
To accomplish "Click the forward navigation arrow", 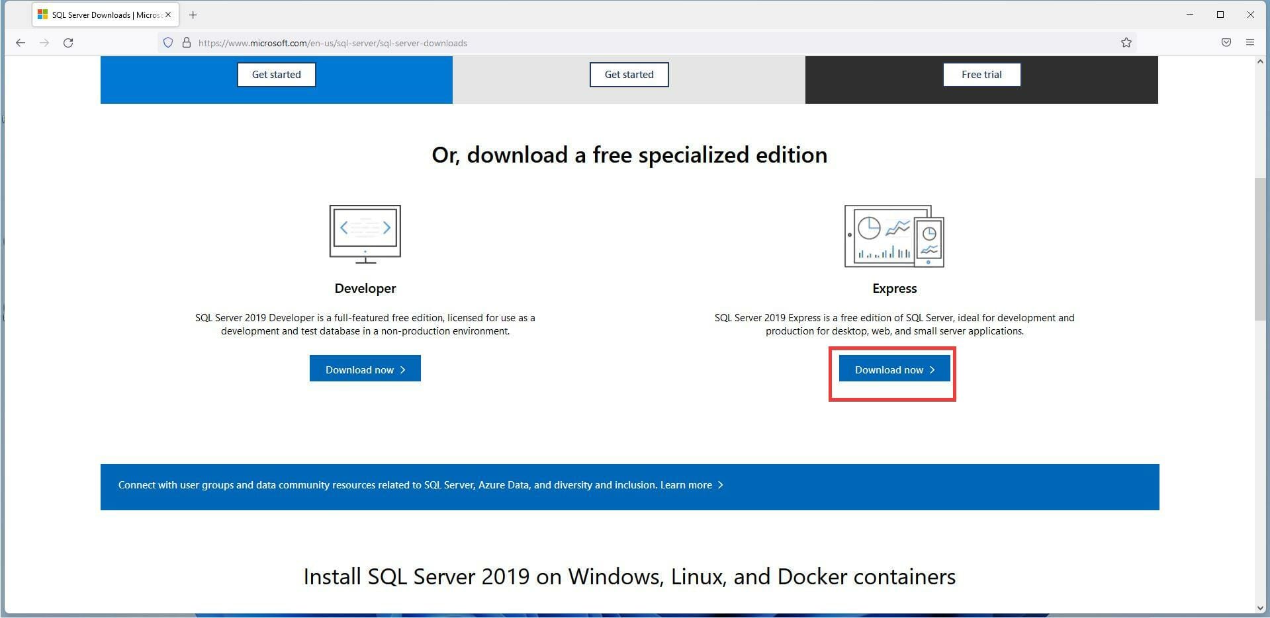I will [x=44, y=42].
